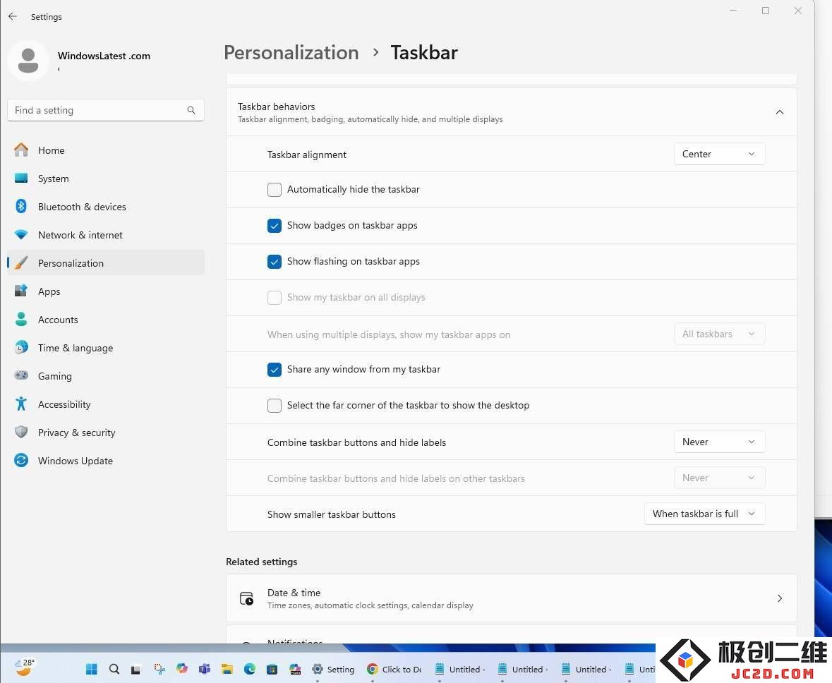Select Personalization in the sidebar
Image resolution: width=832 pixels, height=683 pixels.
pyautogui.click(x=106, y=262)
